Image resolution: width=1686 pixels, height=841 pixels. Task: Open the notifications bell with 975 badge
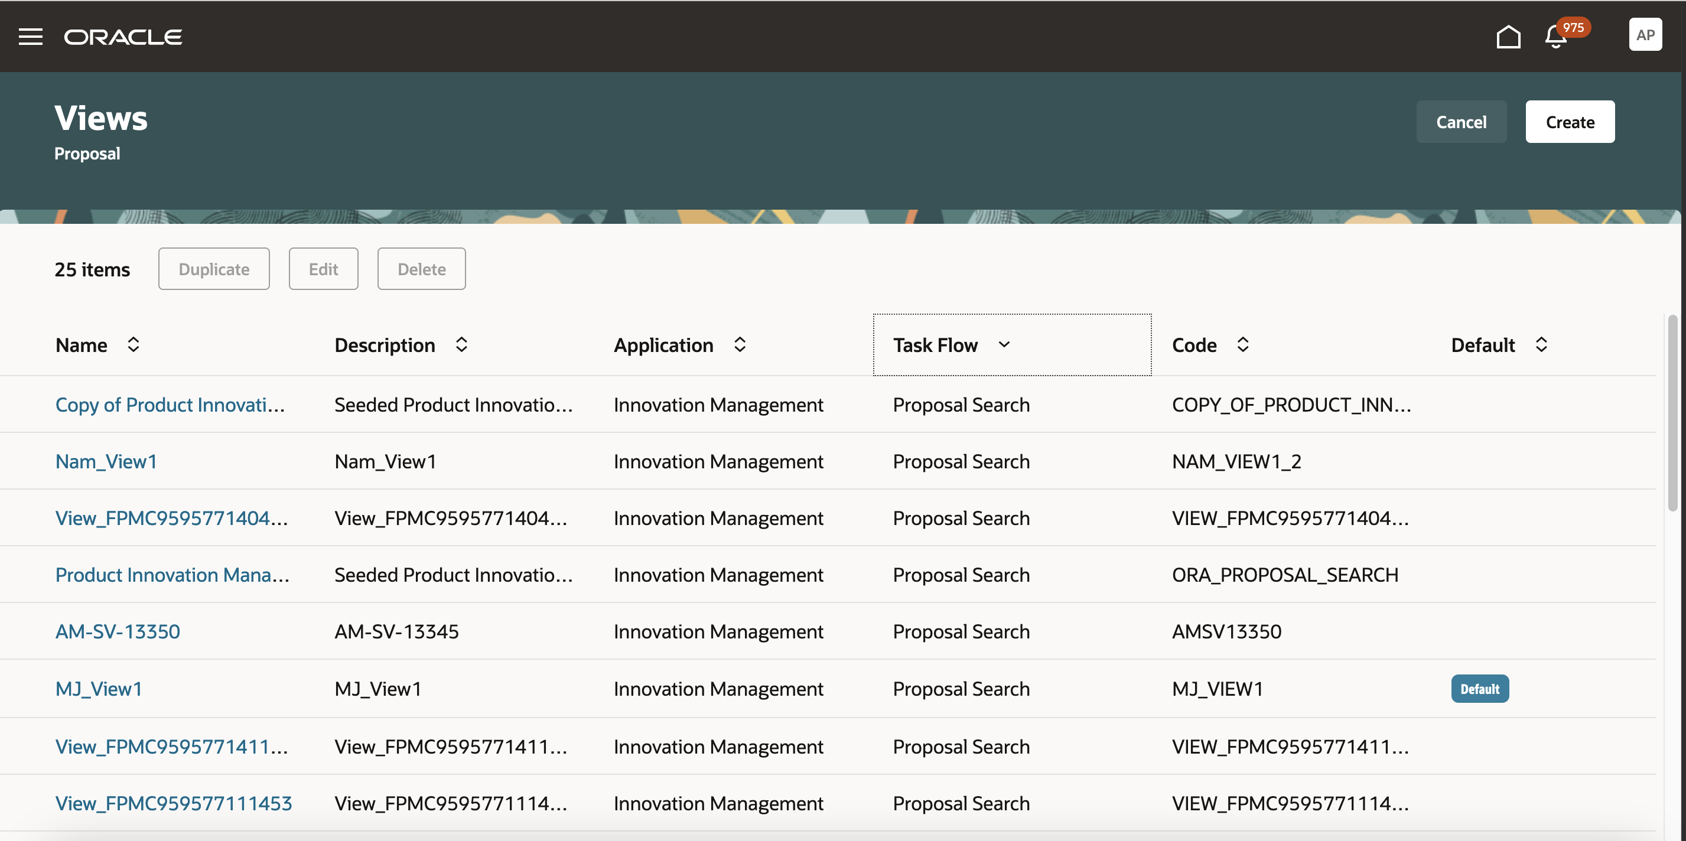[x=1557, y=37]
